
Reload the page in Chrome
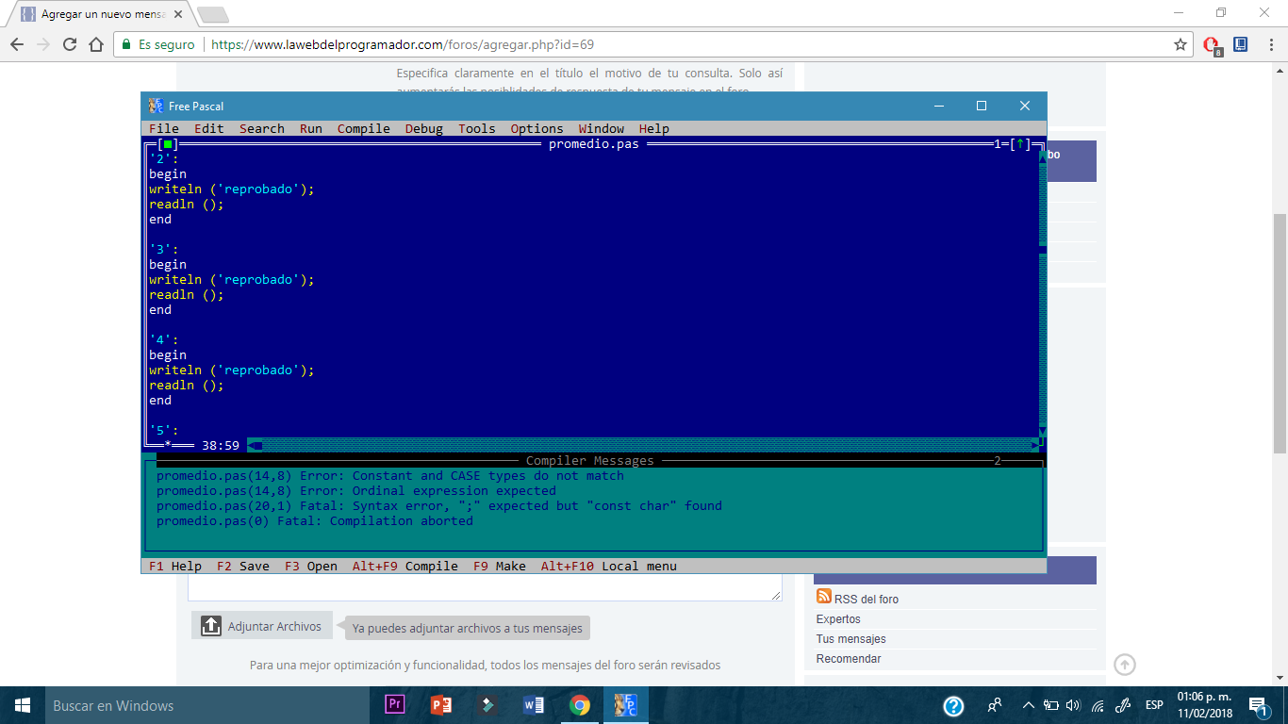click(70, 44)
